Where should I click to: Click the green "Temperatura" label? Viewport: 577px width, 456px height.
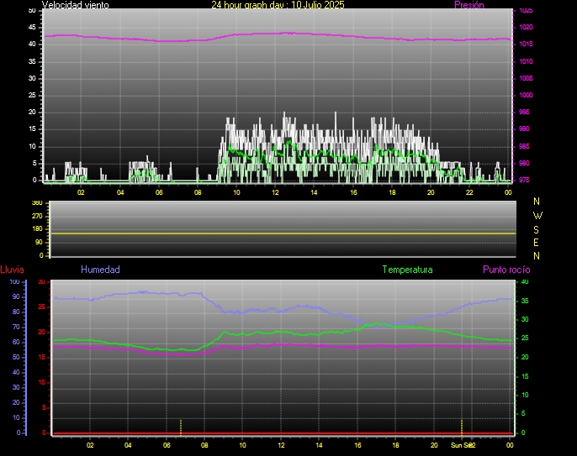tap(407, 270)
